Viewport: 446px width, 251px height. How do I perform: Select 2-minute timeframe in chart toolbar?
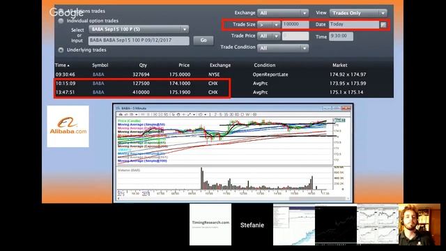215,114
